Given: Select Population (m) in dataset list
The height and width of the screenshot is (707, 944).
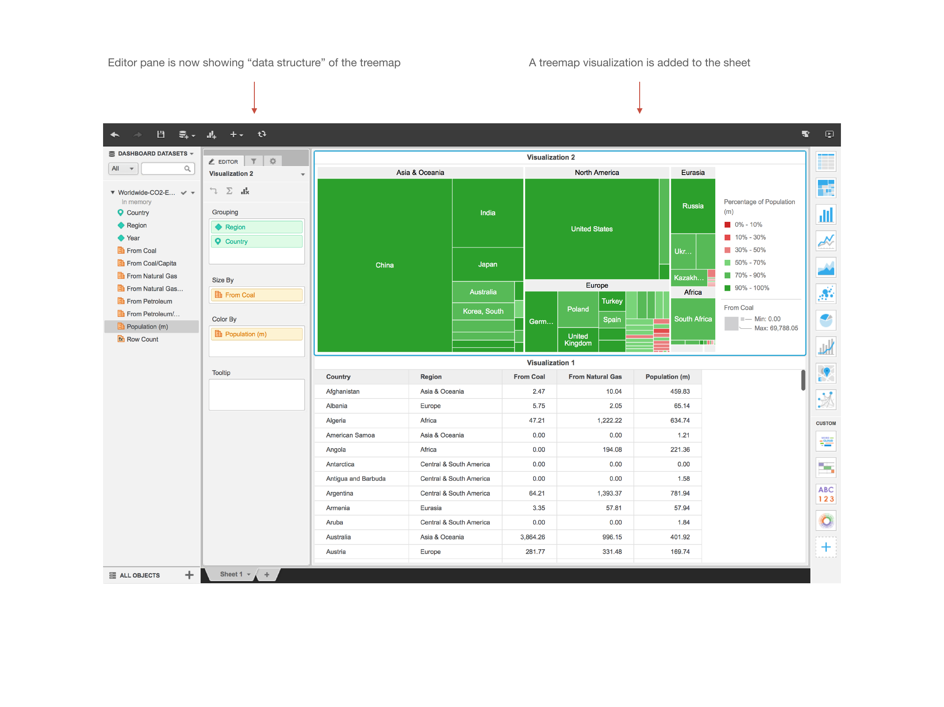Looking at the screenshot, I should 151,327.
